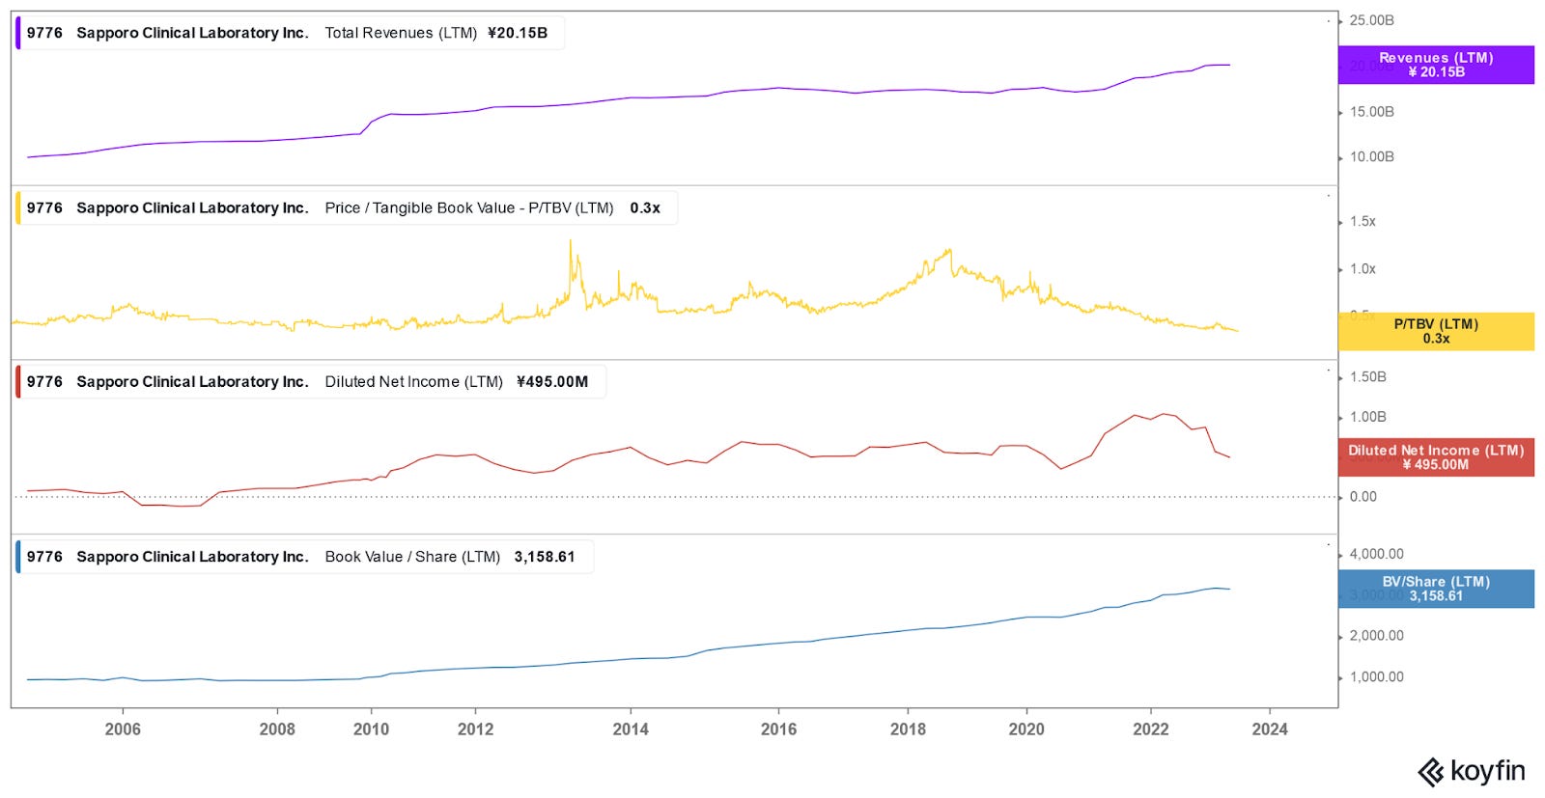Click the blue BV/Share (LTM) axis tag
The height and width of the screenshot is (798, 1545).
tap(1436, 589)
